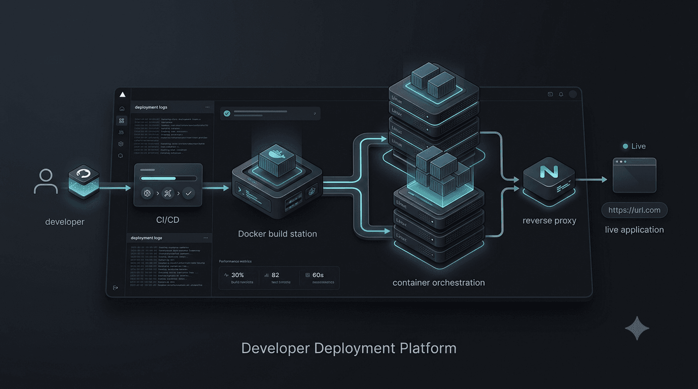Open the user avatar circle in top bar
This screenshot has height=389, width=698.
pos(573,94)
